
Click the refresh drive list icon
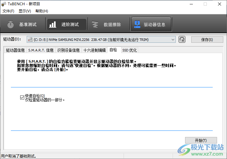click(x=182, y=39)
